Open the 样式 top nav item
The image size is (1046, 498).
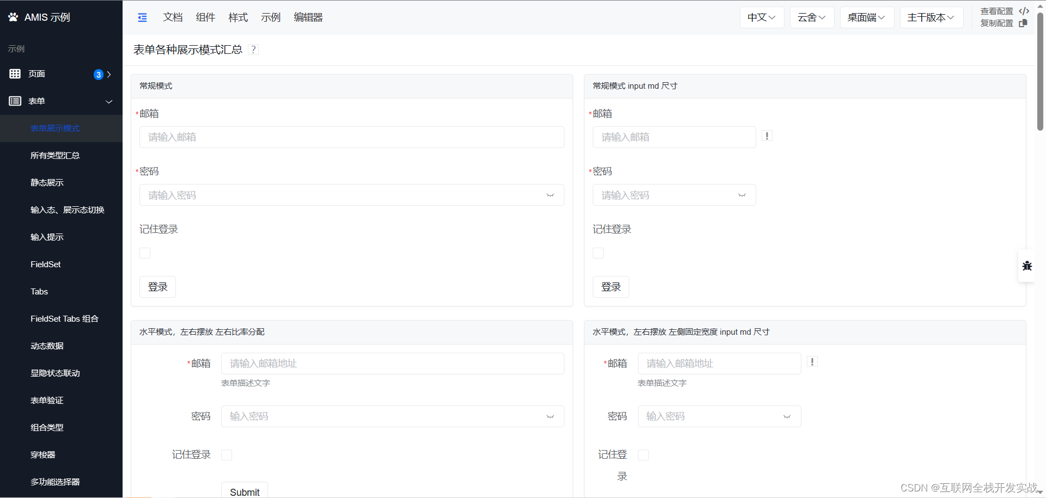(238, 17)
